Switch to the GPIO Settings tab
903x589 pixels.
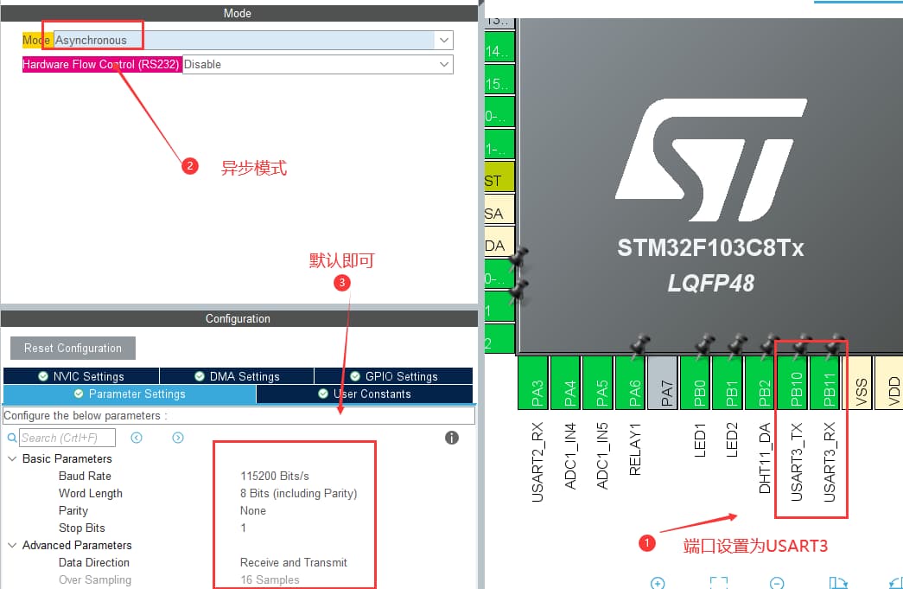[393, 376]
